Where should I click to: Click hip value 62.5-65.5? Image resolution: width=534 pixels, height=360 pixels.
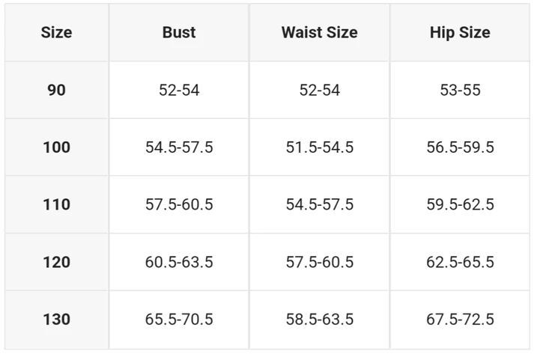point(460,262)
